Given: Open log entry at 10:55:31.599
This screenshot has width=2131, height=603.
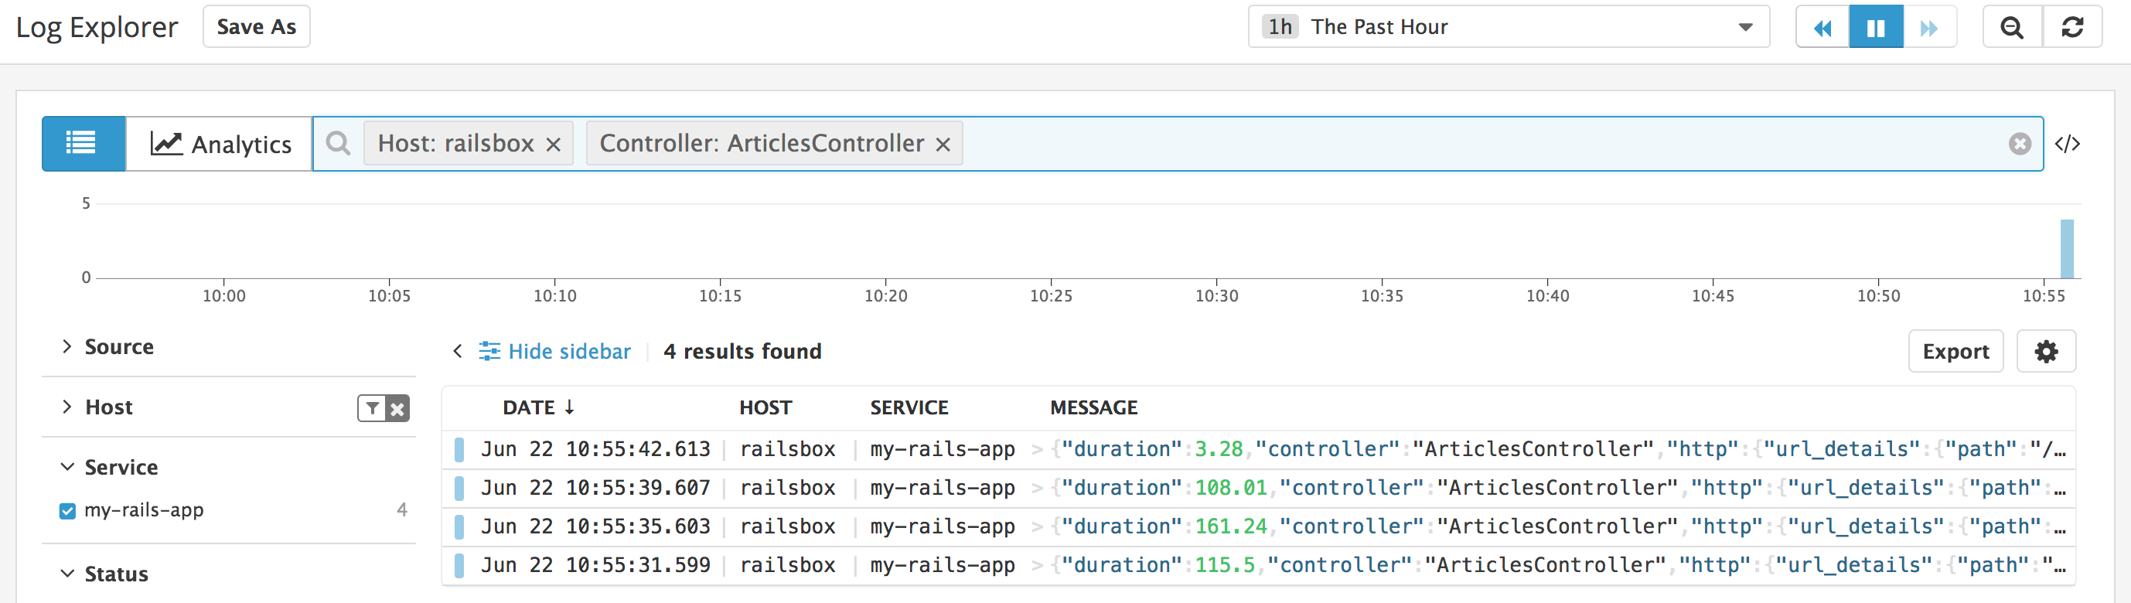Looking at the screenshot, I should [x=1258, y=565].
